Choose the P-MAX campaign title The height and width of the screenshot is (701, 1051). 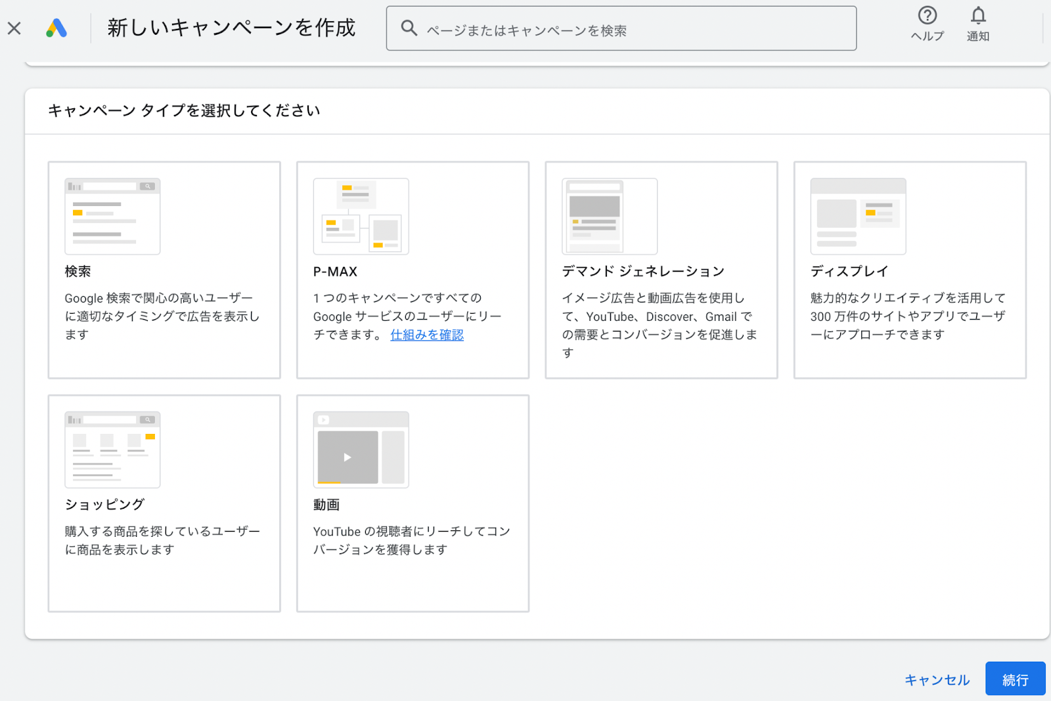(x=335, y=271)
